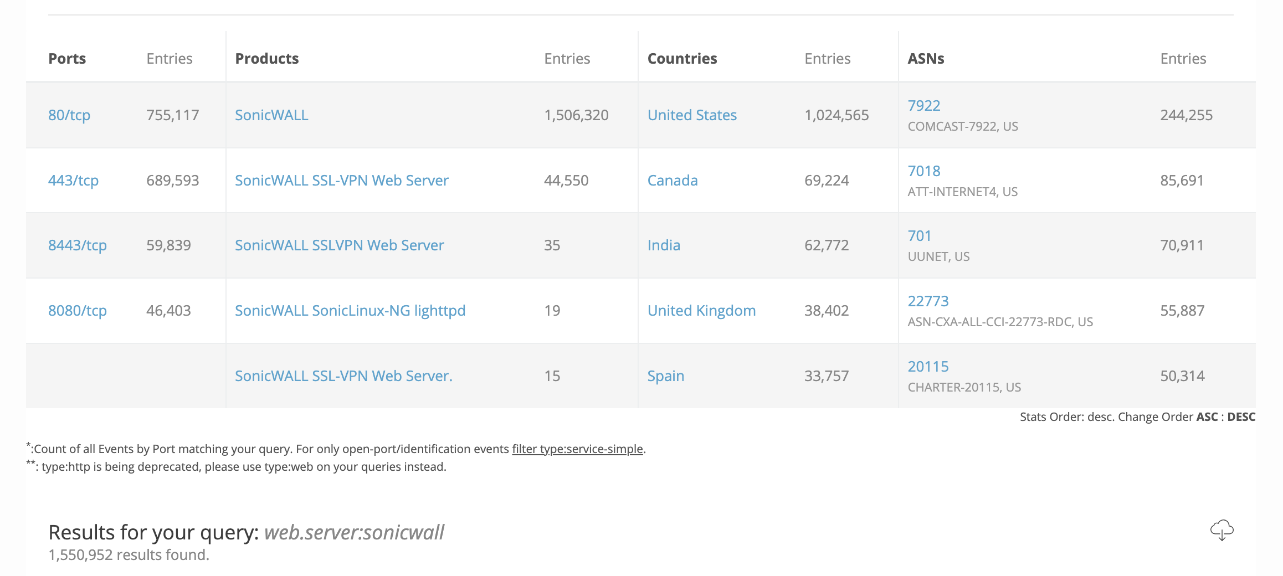Filter by Spain country

(x=666, y=376)
